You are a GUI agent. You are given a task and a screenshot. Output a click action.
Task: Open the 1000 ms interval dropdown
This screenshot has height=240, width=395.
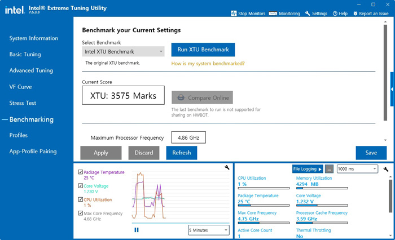(357, 169)
